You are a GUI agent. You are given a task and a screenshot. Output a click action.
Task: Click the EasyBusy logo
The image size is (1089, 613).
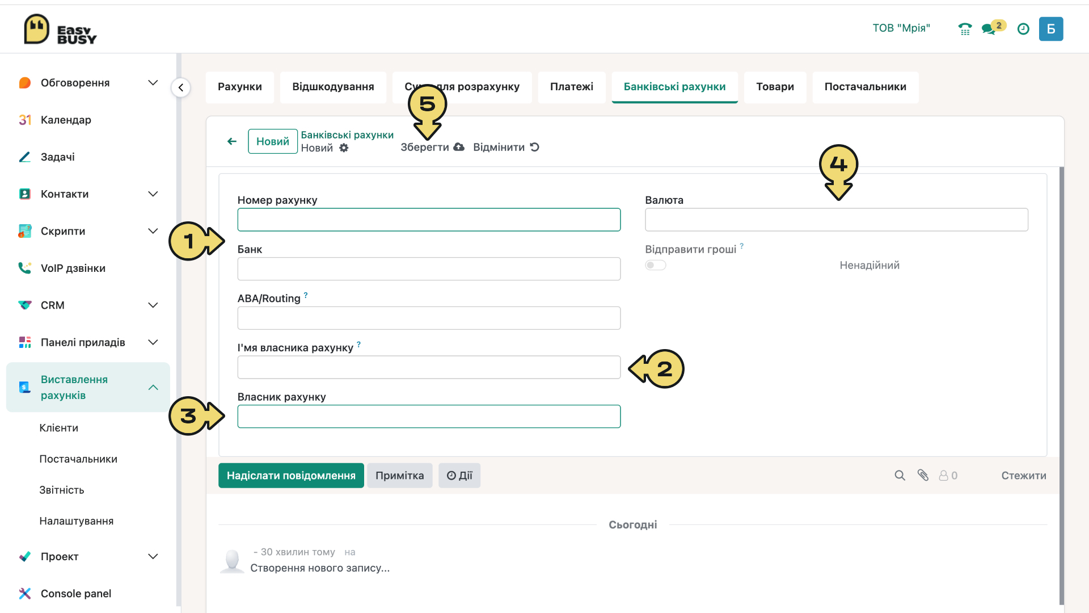tap(60, 30)
